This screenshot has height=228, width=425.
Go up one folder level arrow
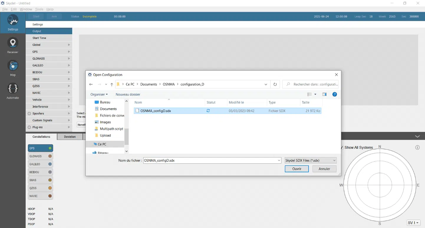[112, 85]
